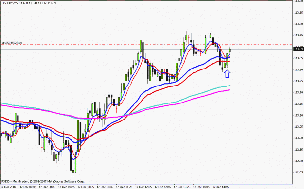Image resolution: width=304 pixels, height=189 pixels.
Task: Click the 113.30 price axis label
Action: pos(298,69)
